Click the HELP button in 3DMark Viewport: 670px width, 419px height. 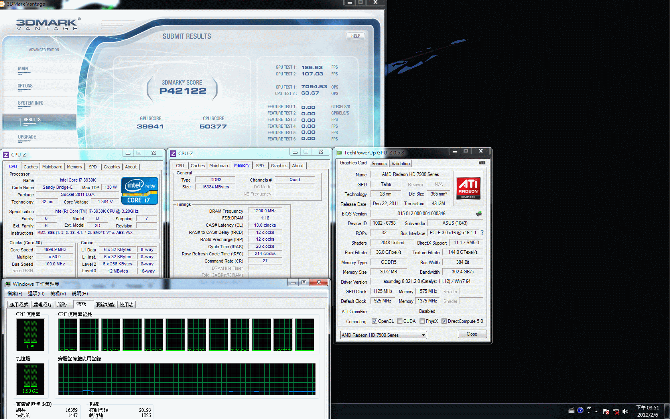pos(355,36)
